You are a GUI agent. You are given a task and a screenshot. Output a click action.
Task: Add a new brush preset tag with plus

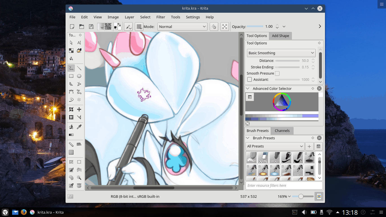pos(309,146)
